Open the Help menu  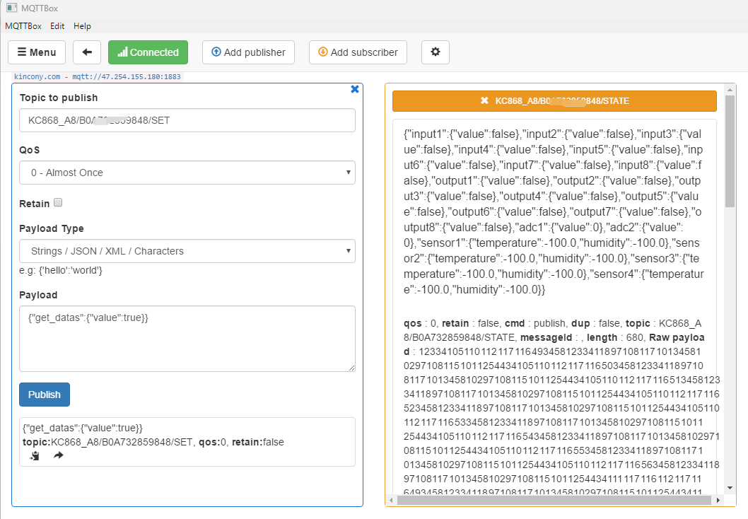pyautogui.click(x=82, y=26)
